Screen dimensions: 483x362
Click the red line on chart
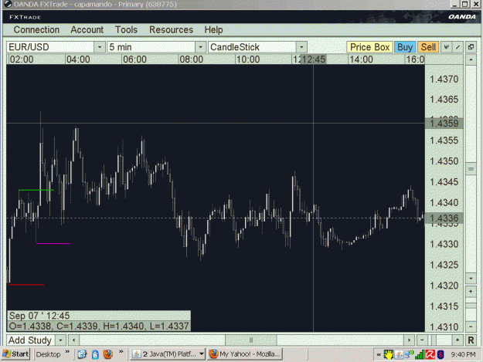click(x=26, y=285)
